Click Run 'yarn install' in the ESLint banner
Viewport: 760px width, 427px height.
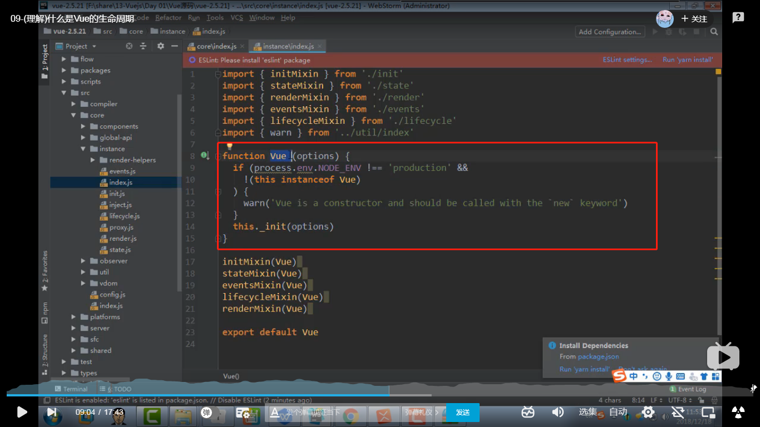point(688,60)
